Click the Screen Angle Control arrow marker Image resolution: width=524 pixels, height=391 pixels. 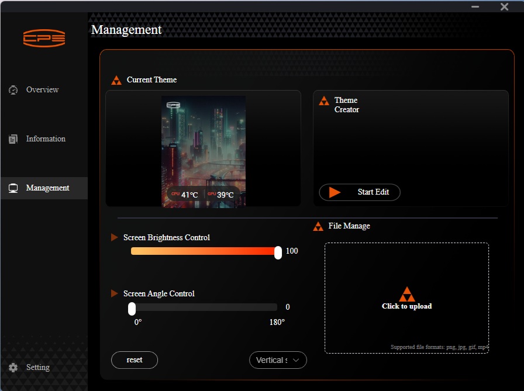[114, 293]
